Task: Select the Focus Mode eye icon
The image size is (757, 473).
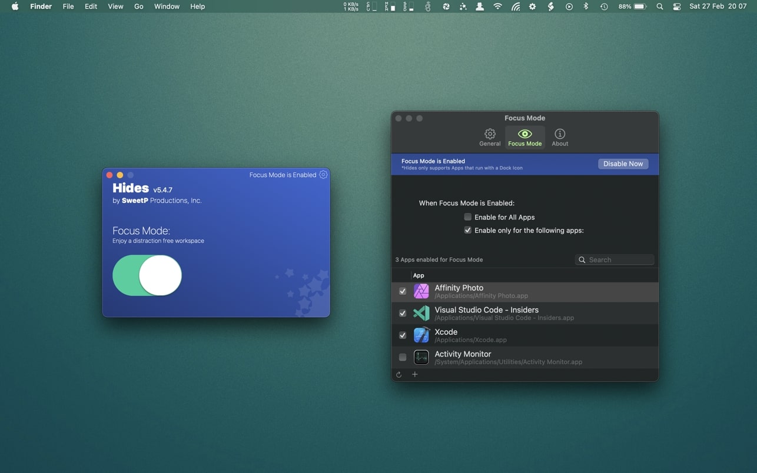Action: point(524,134)
